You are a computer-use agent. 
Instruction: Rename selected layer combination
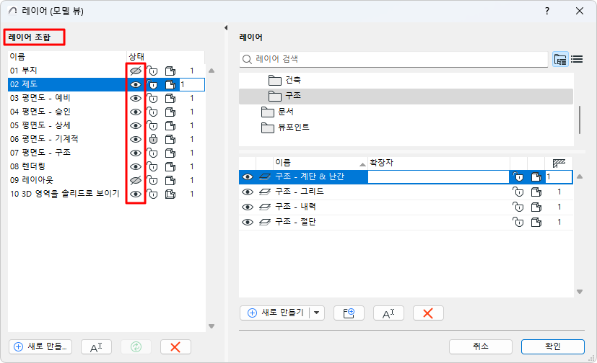point(96,346)
